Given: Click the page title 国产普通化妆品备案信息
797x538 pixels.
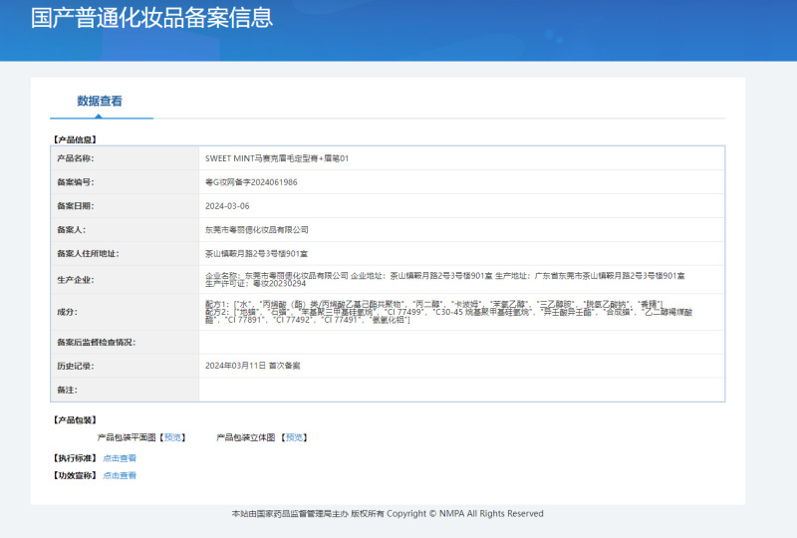Looking at the screenshot, I should pos(152,18).
